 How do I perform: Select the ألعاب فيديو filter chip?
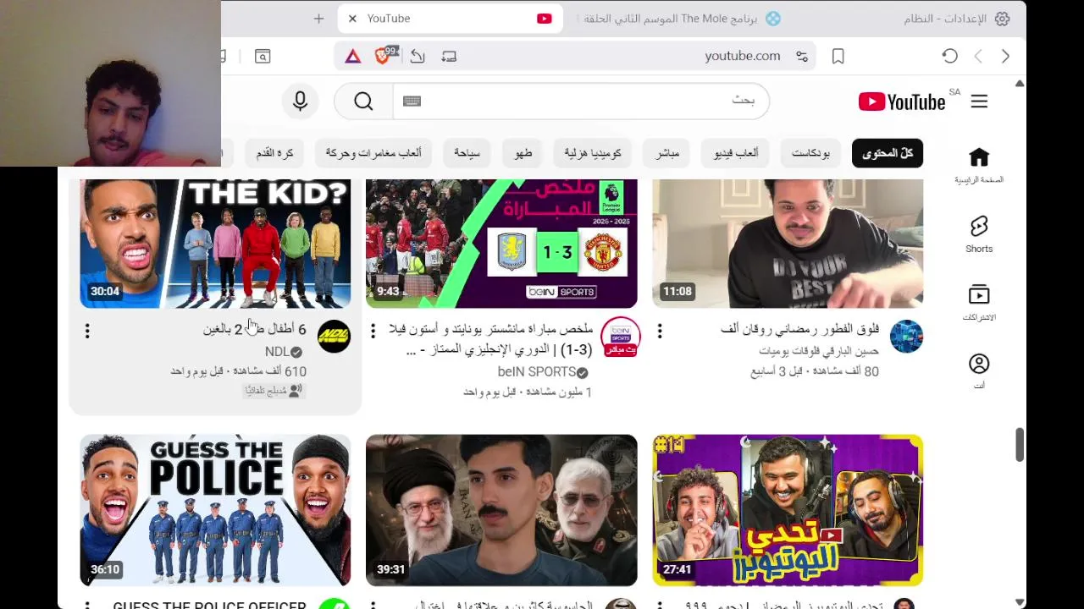pyautogui.click(x=736, y=153)
